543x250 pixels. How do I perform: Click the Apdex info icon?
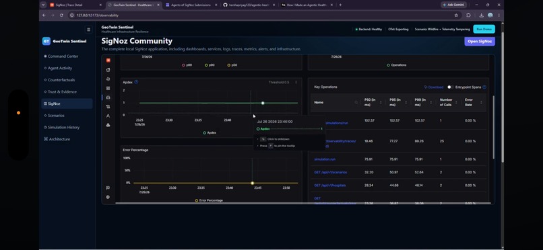coord(136,82)
